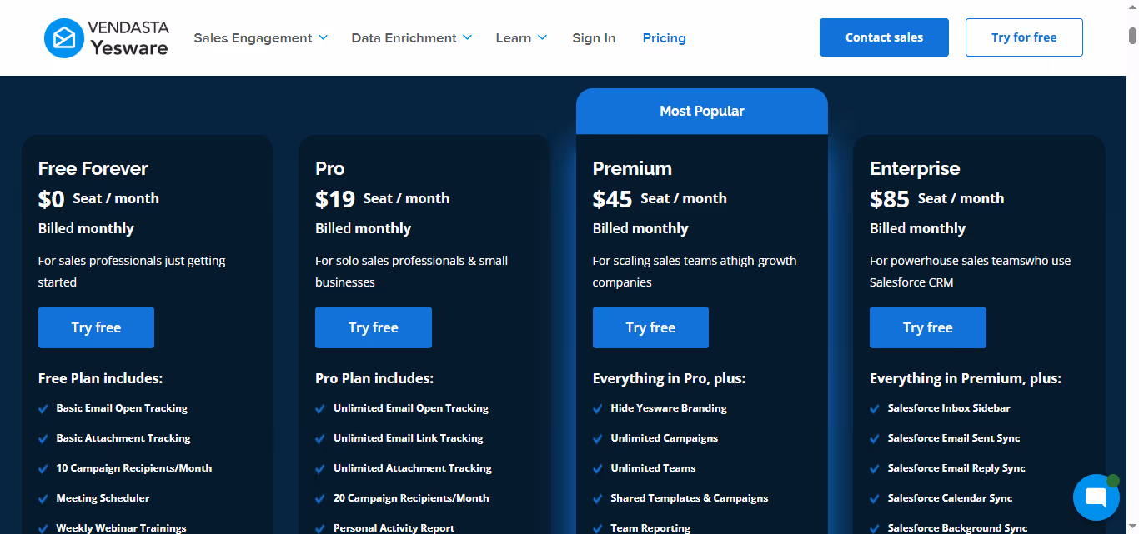Click checkmark beside Basic Attachment Tracking
This screenshot has height=534, width=1139.
[43, 439]
